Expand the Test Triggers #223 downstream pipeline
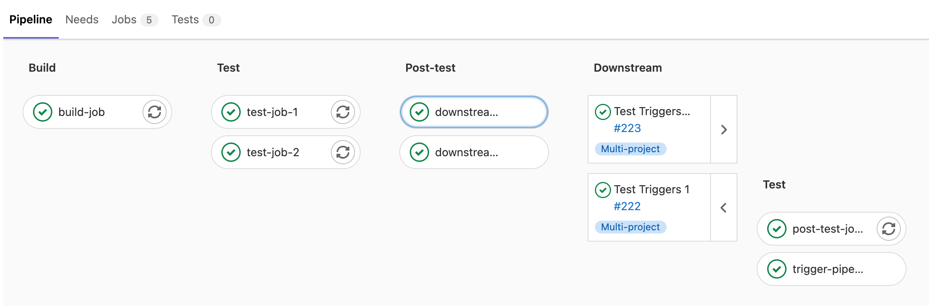Image resolution: width=929 pixels, height=306 pixels. 724,130
